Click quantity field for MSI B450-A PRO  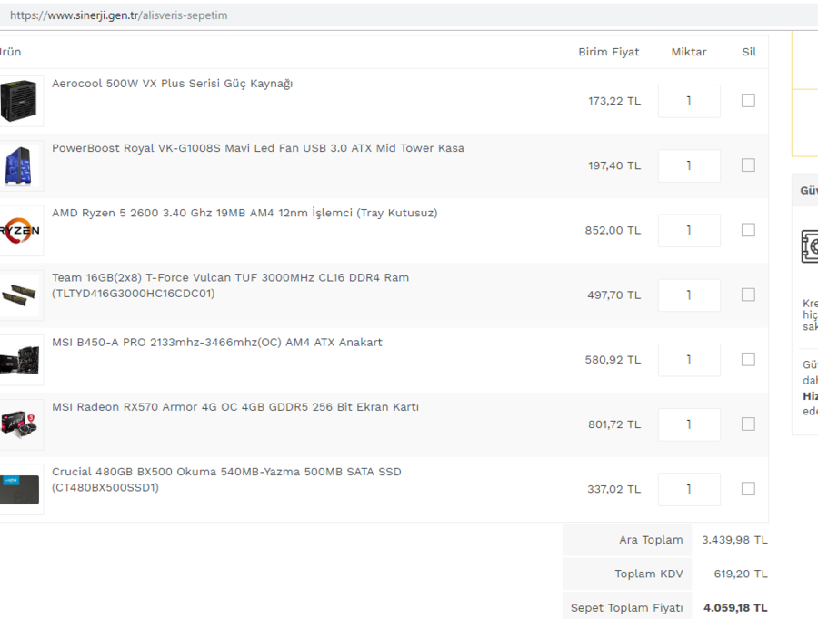pyautogui.click(x=689, y=360)
